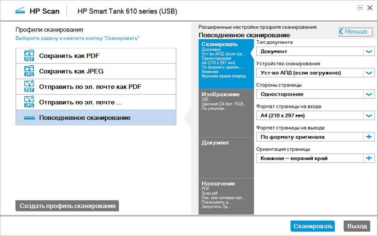Click the Save as JPEG profile icon
This screenshot has width=378, height=236.
tap(29, 71)
